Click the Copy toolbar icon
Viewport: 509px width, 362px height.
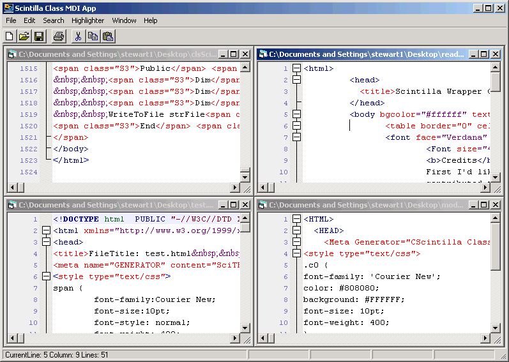(x=93, y=36)
